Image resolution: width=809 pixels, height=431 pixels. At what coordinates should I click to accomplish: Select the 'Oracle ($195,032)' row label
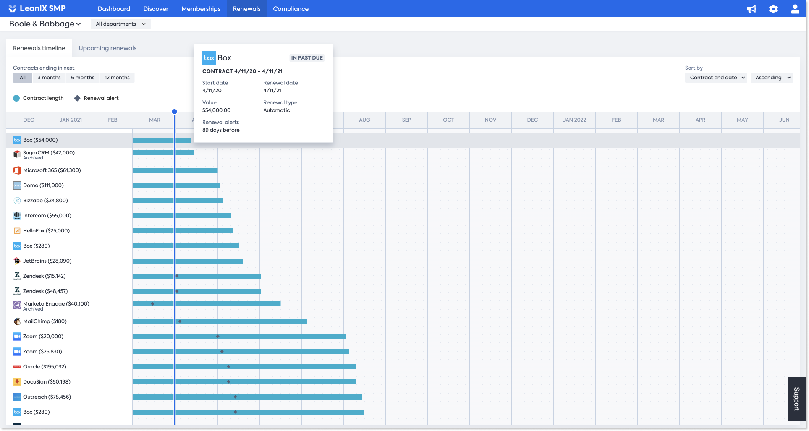[45, 367]
